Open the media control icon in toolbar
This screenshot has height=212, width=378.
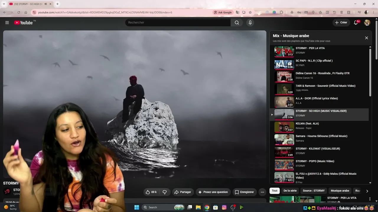pyautogui.click(x=359, y=12)
